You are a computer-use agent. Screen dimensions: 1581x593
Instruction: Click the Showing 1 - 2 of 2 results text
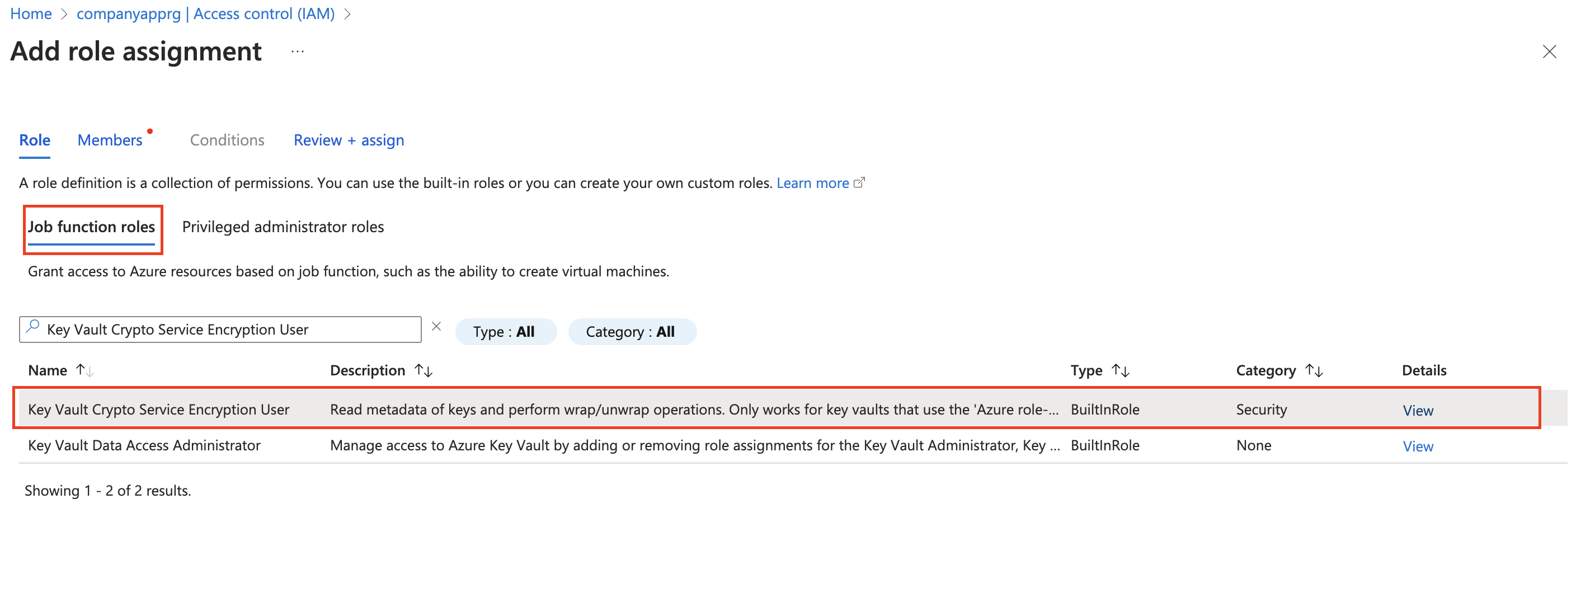click(x=108, y=491)
